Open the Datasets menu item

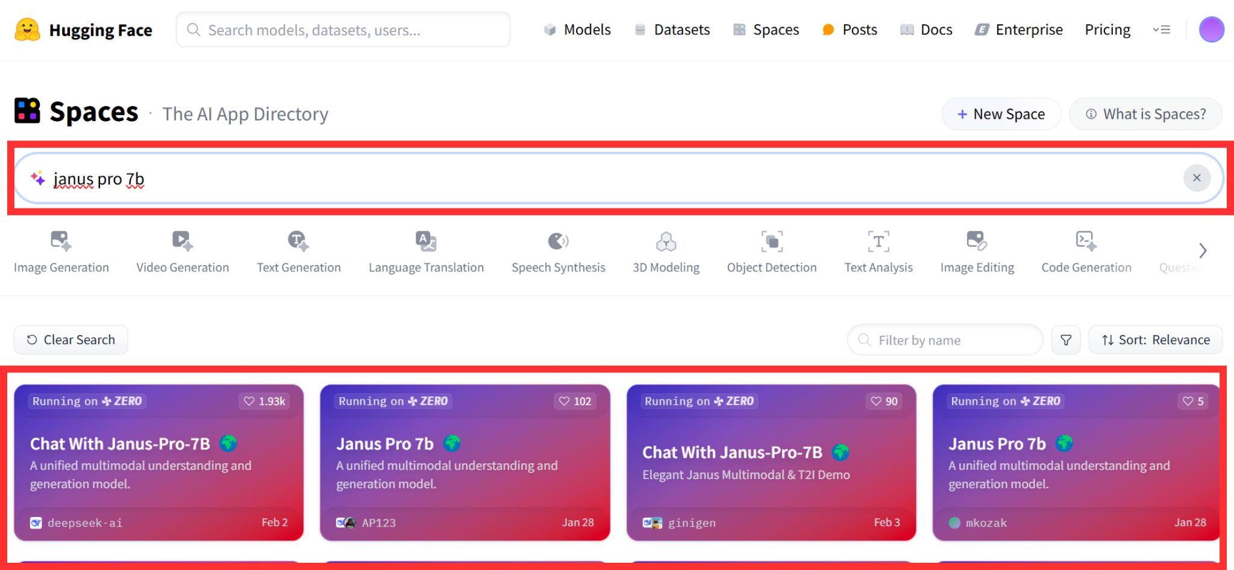[672, 30]
